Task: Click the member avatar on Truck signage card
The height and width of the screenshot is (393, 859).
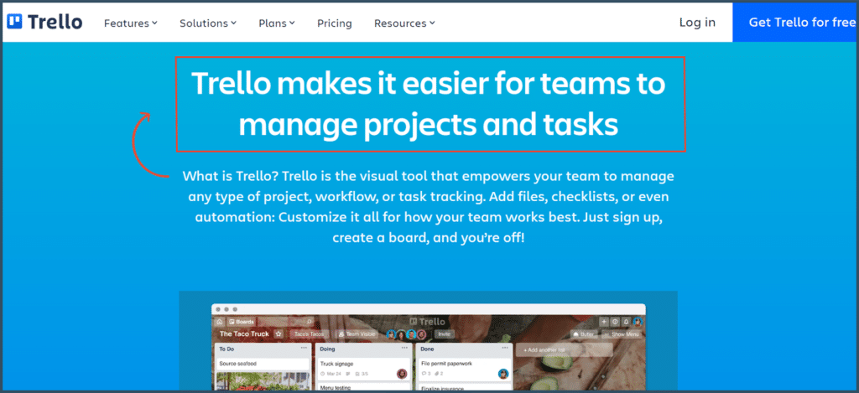Action: 402,374
